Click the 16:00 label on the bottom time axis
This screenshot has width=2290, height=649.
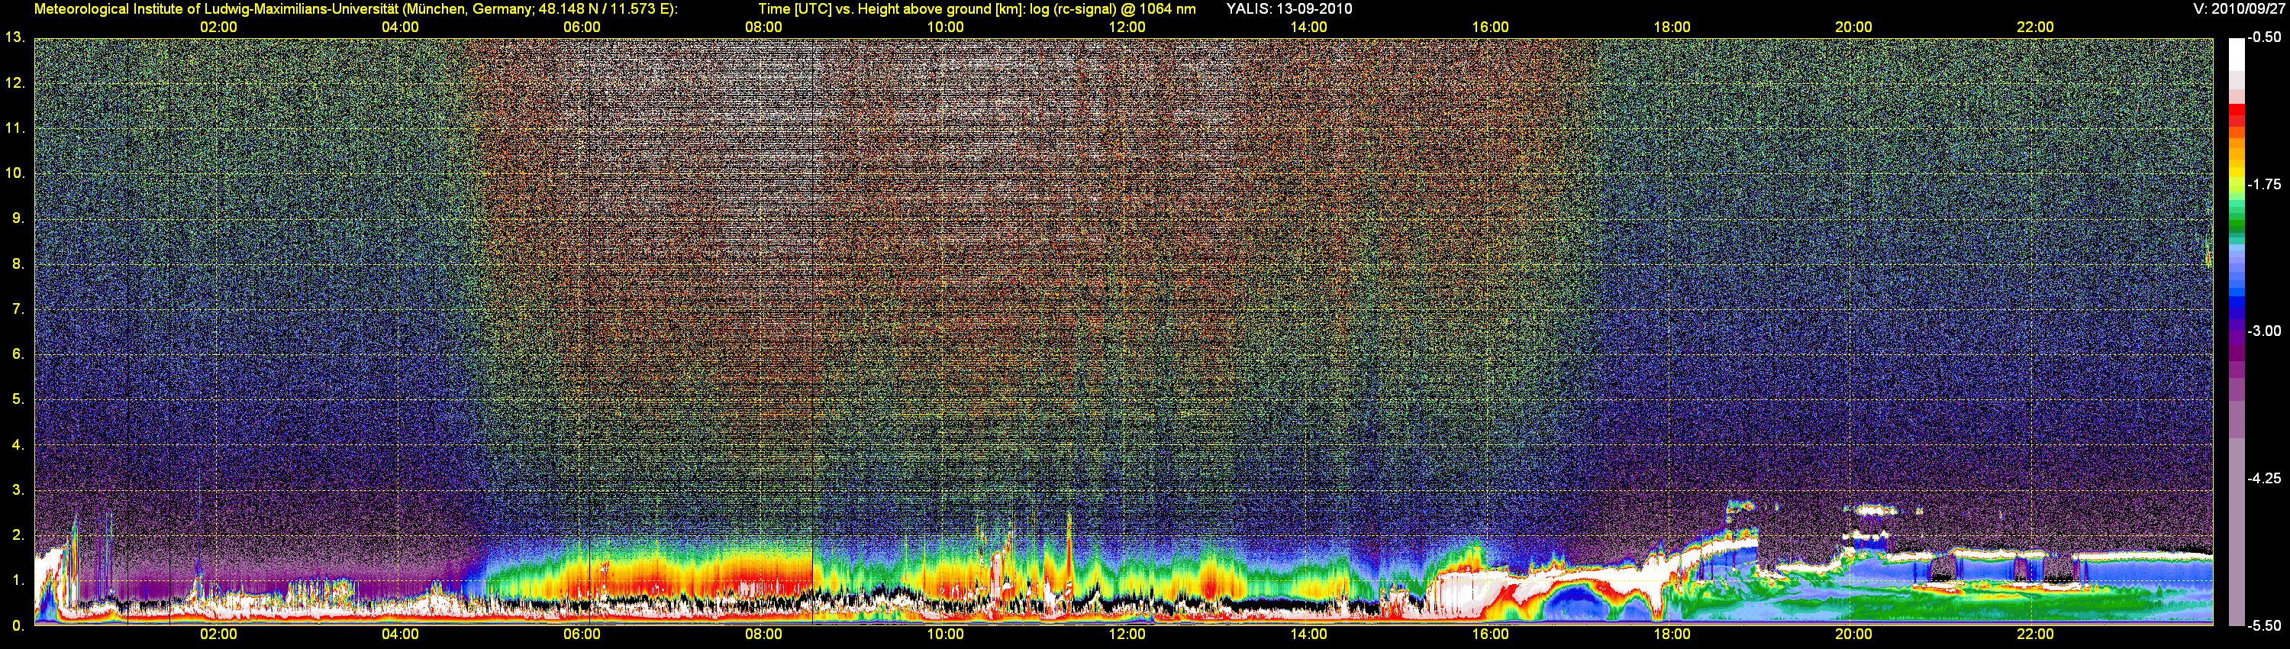pos(1490,634)
